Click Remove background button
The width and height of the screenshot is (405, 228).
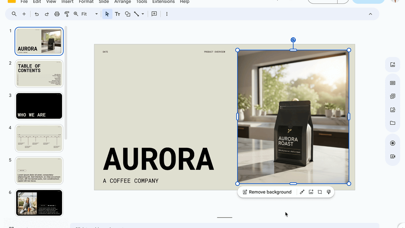click(x=267, y=192)
